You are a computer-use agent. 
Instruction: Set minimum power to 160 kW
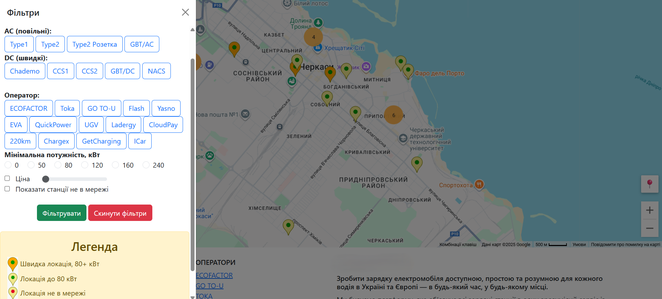click(115, 165)
